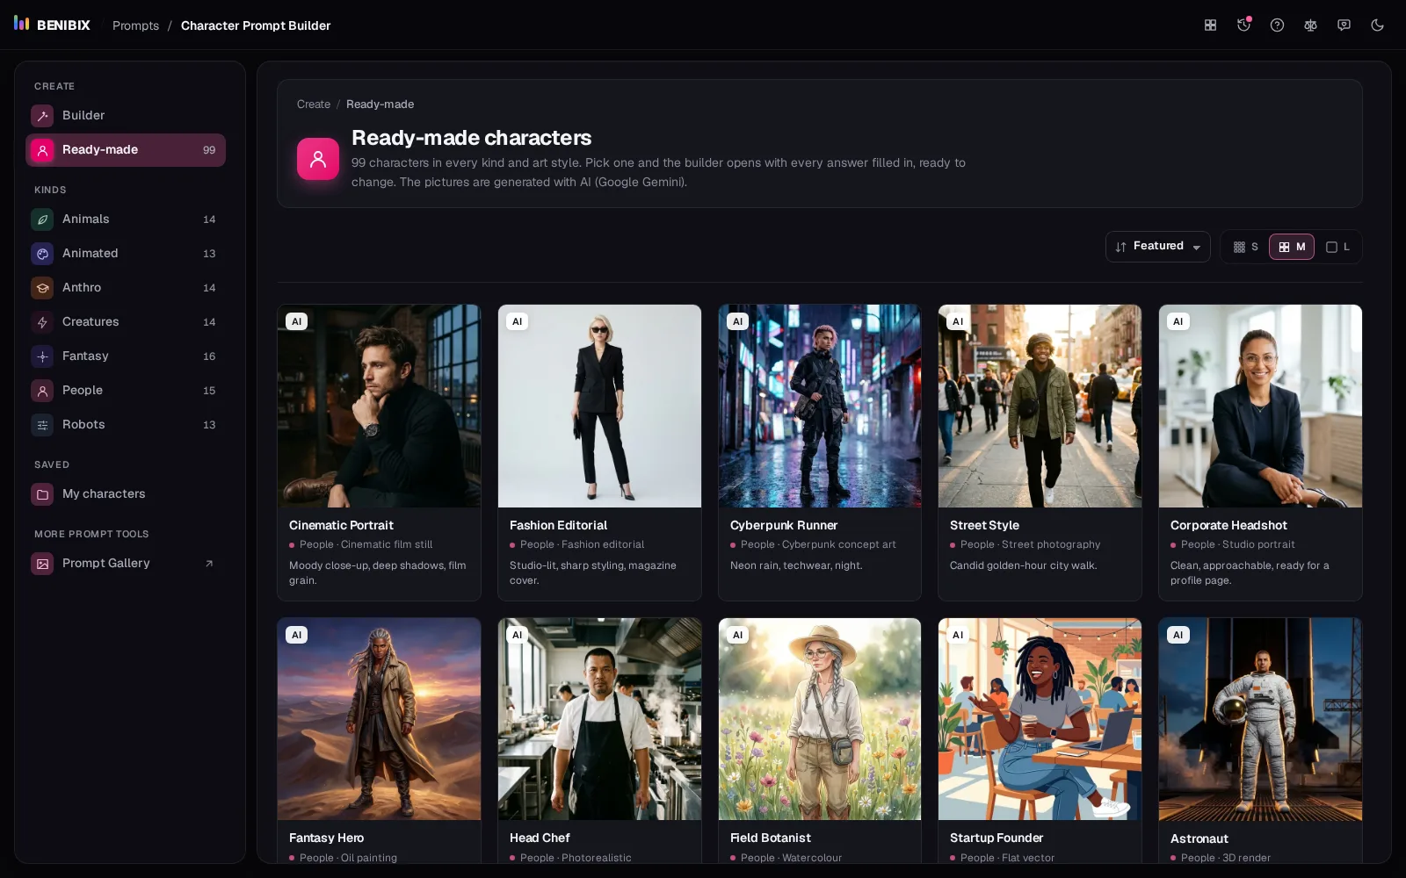Click the pink Ready-made characters header icon

click(x=318, y=159)
